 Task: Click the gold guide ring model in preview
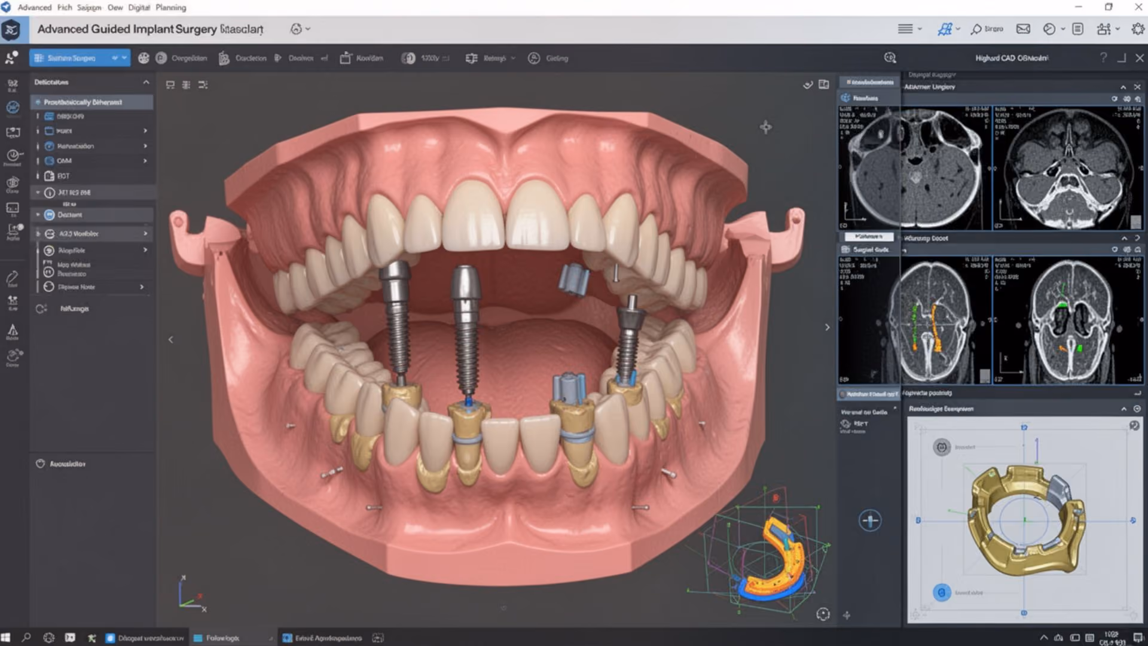[x=1026, y=520]
